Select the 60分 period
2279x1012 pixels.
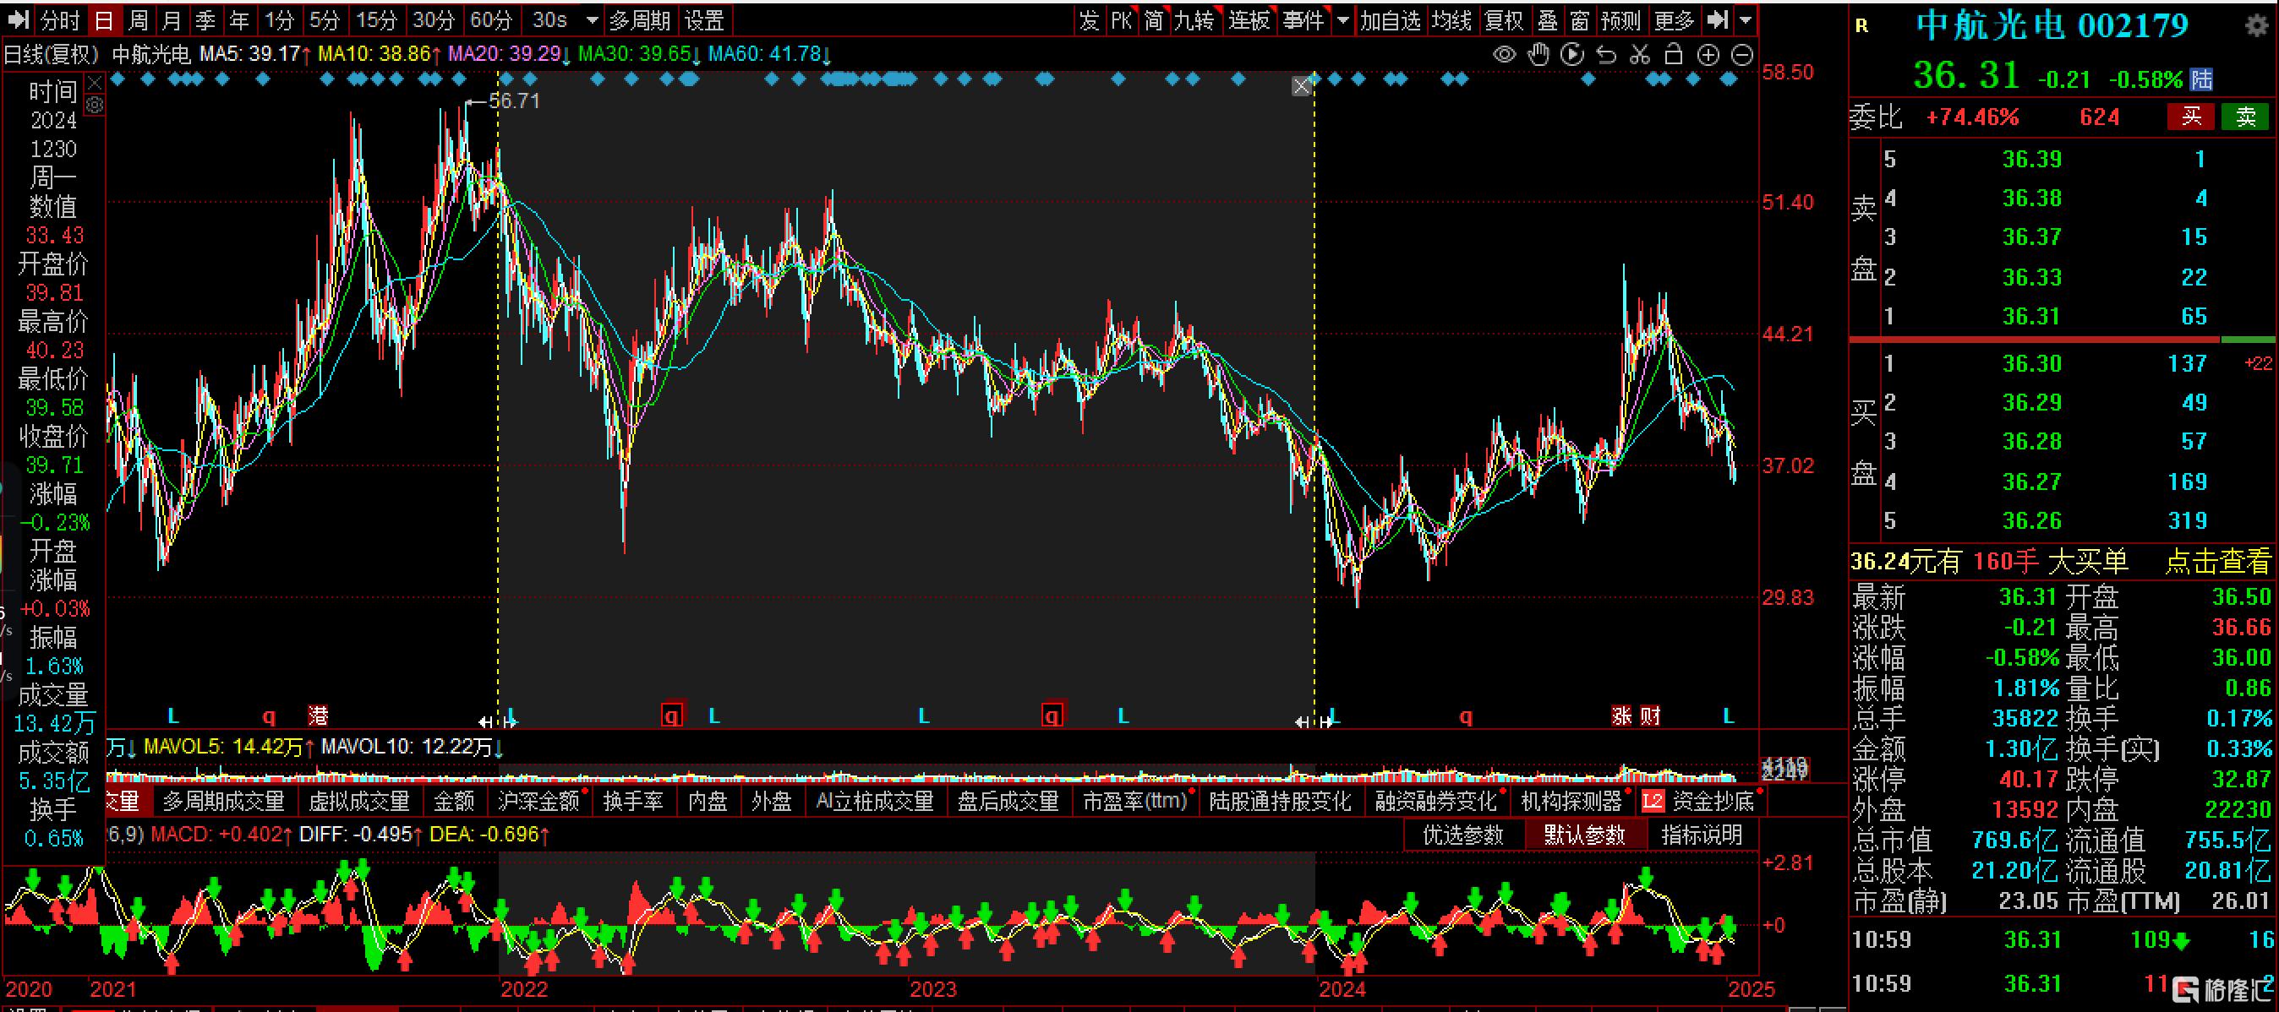[491, 19]
